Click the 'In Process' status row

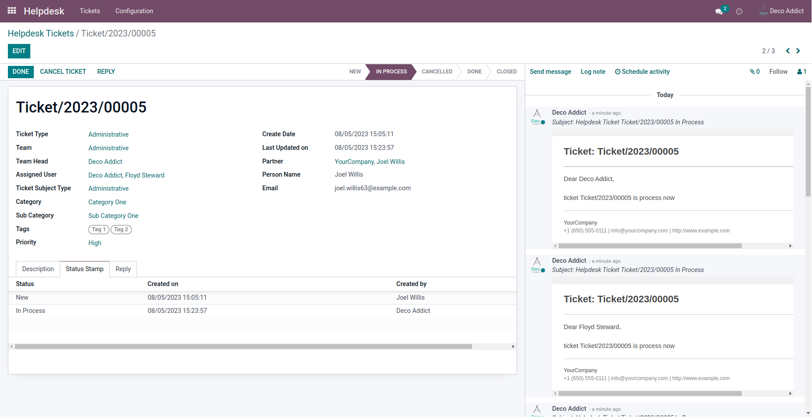[263, 311]
